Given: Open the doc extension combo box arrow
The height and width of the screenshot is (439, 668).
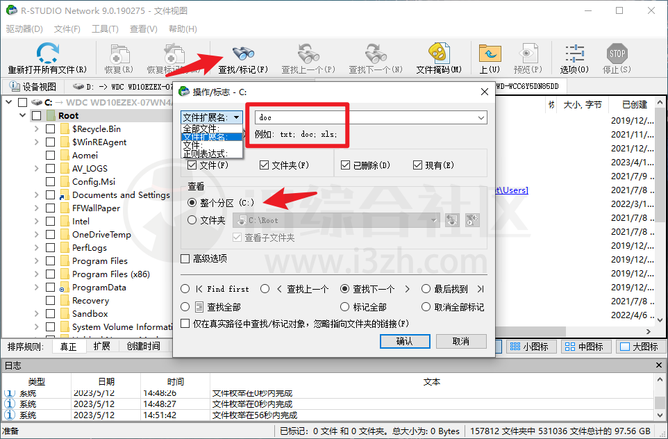Looking at the screenshot, I should click(x=481, y=117).
